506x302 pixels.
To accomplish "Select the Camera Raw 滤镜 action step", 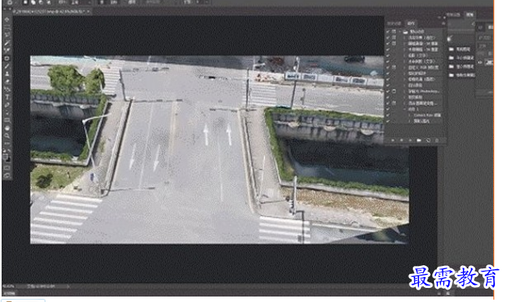I will pos(427,115).
